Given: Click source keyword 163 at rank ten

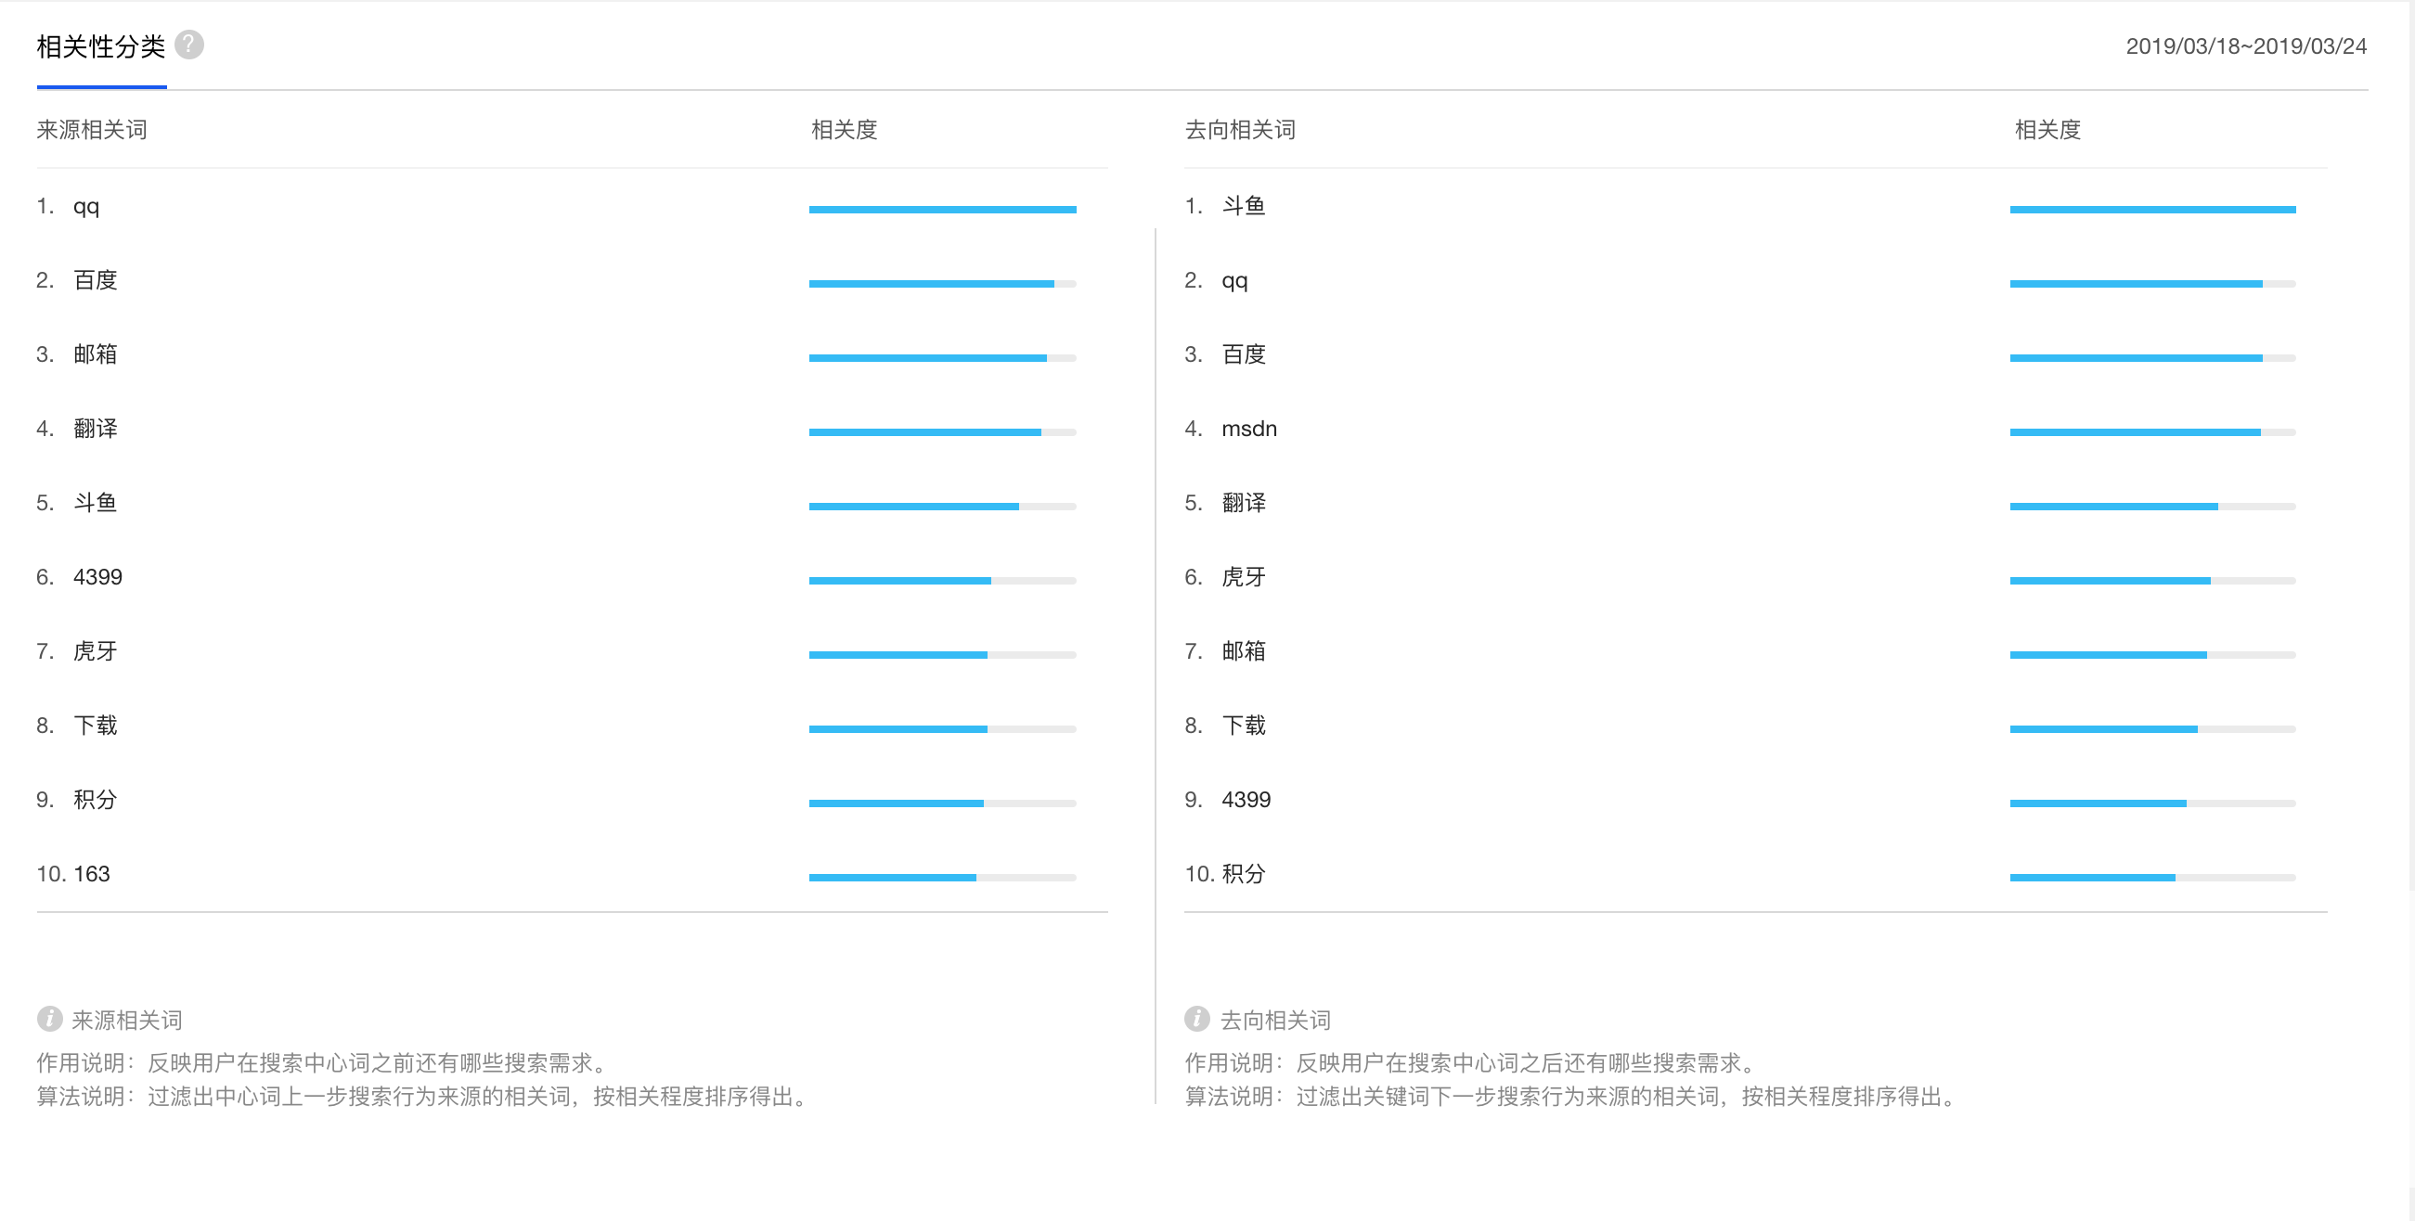Looking at the screenshot, I should (92, 874).
